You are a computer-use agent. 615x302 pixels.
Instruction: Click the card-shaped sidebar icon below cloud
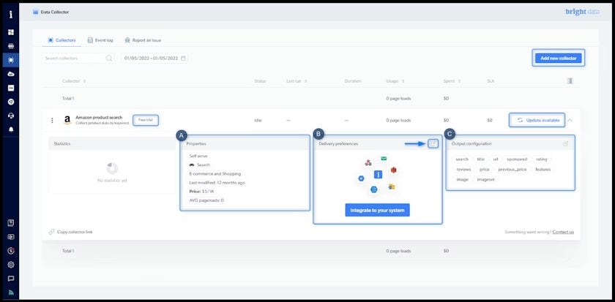click(10, 88)
